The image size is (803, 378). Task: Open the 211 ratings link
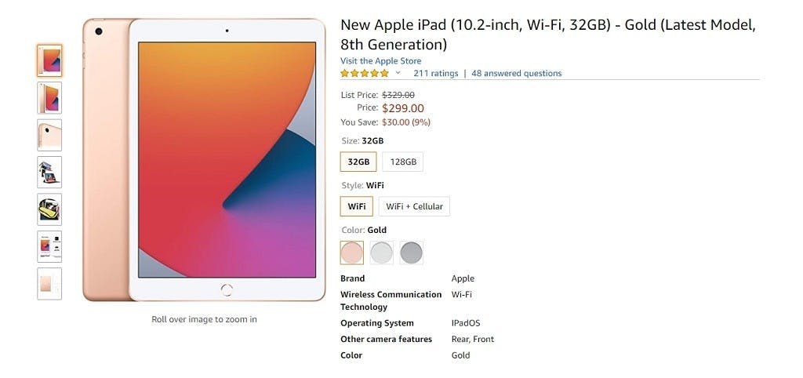click(x=435, y=74)
